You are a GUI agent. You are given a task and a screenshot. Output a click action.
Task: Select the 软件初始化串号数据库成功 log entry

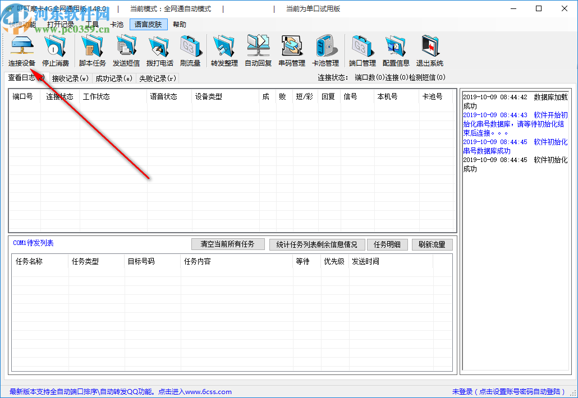point(515,146)
